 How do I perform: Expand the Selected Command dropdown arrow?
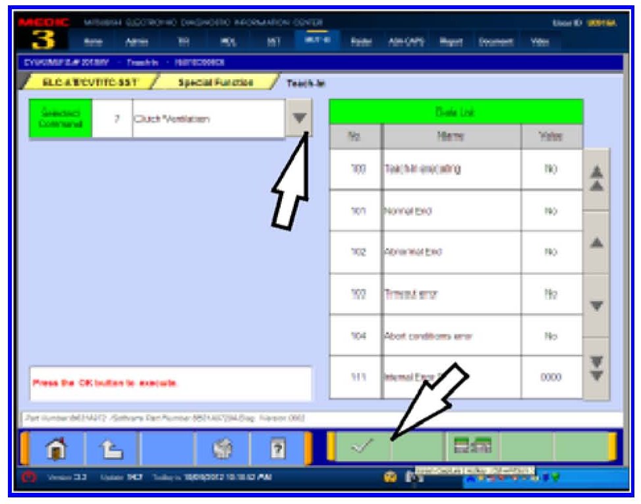(299, 119)
